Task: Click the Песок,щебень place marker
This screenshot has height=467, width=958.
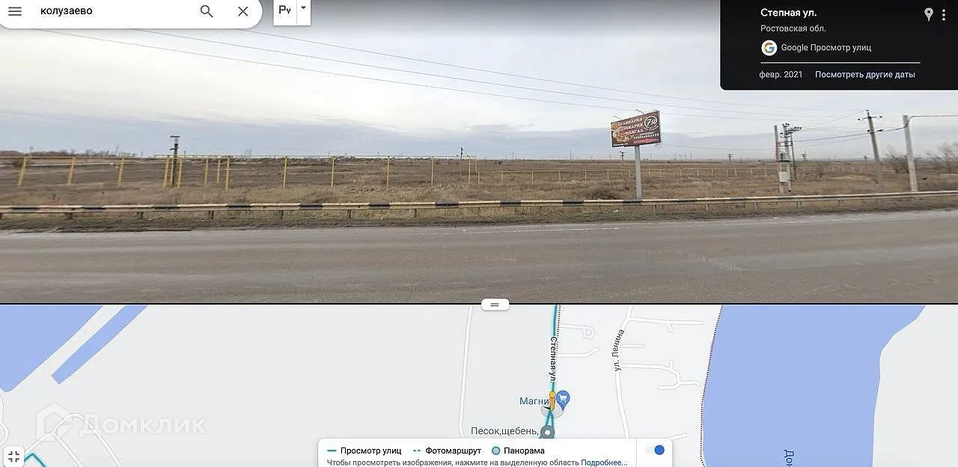Action: tap(548, 432)
